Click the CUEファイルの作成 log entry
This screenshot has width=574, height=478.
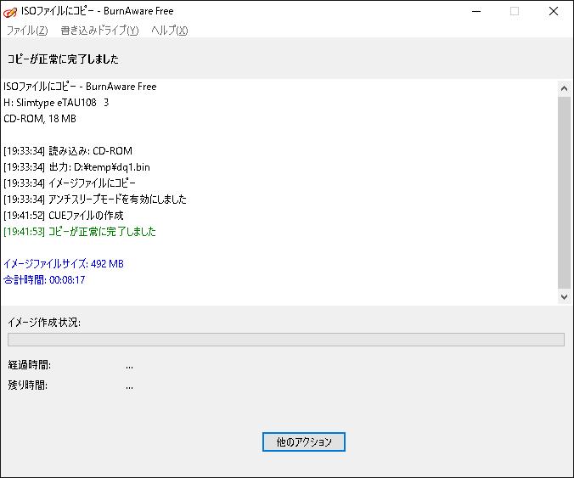click(64, 216)
